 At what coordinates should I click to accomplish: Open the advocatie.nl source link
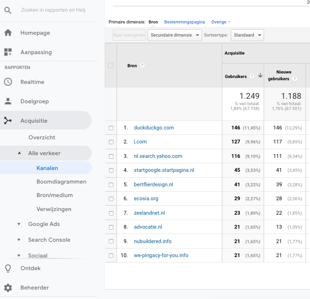pos(148,227)
